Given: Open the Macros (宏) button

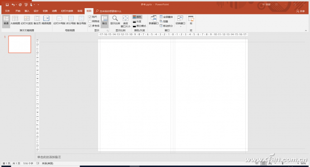Looking at the screenshot, I should point(191,20).
